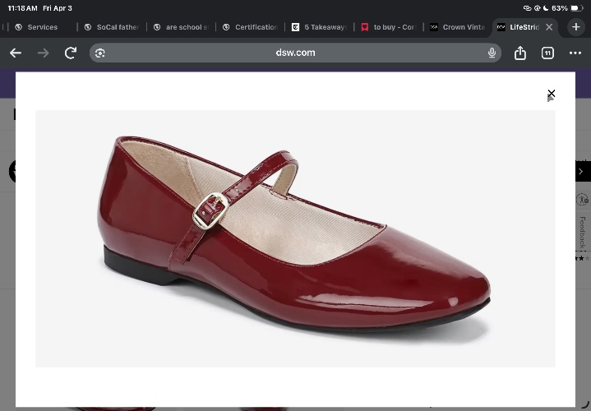Advance to next image with right chevron
Screen dimensions: 591x411
pos(581,172)
